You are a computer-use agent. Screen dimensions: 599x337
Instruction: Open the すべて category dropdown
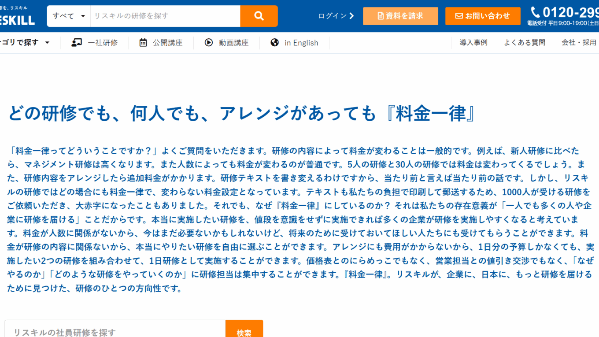69,16
